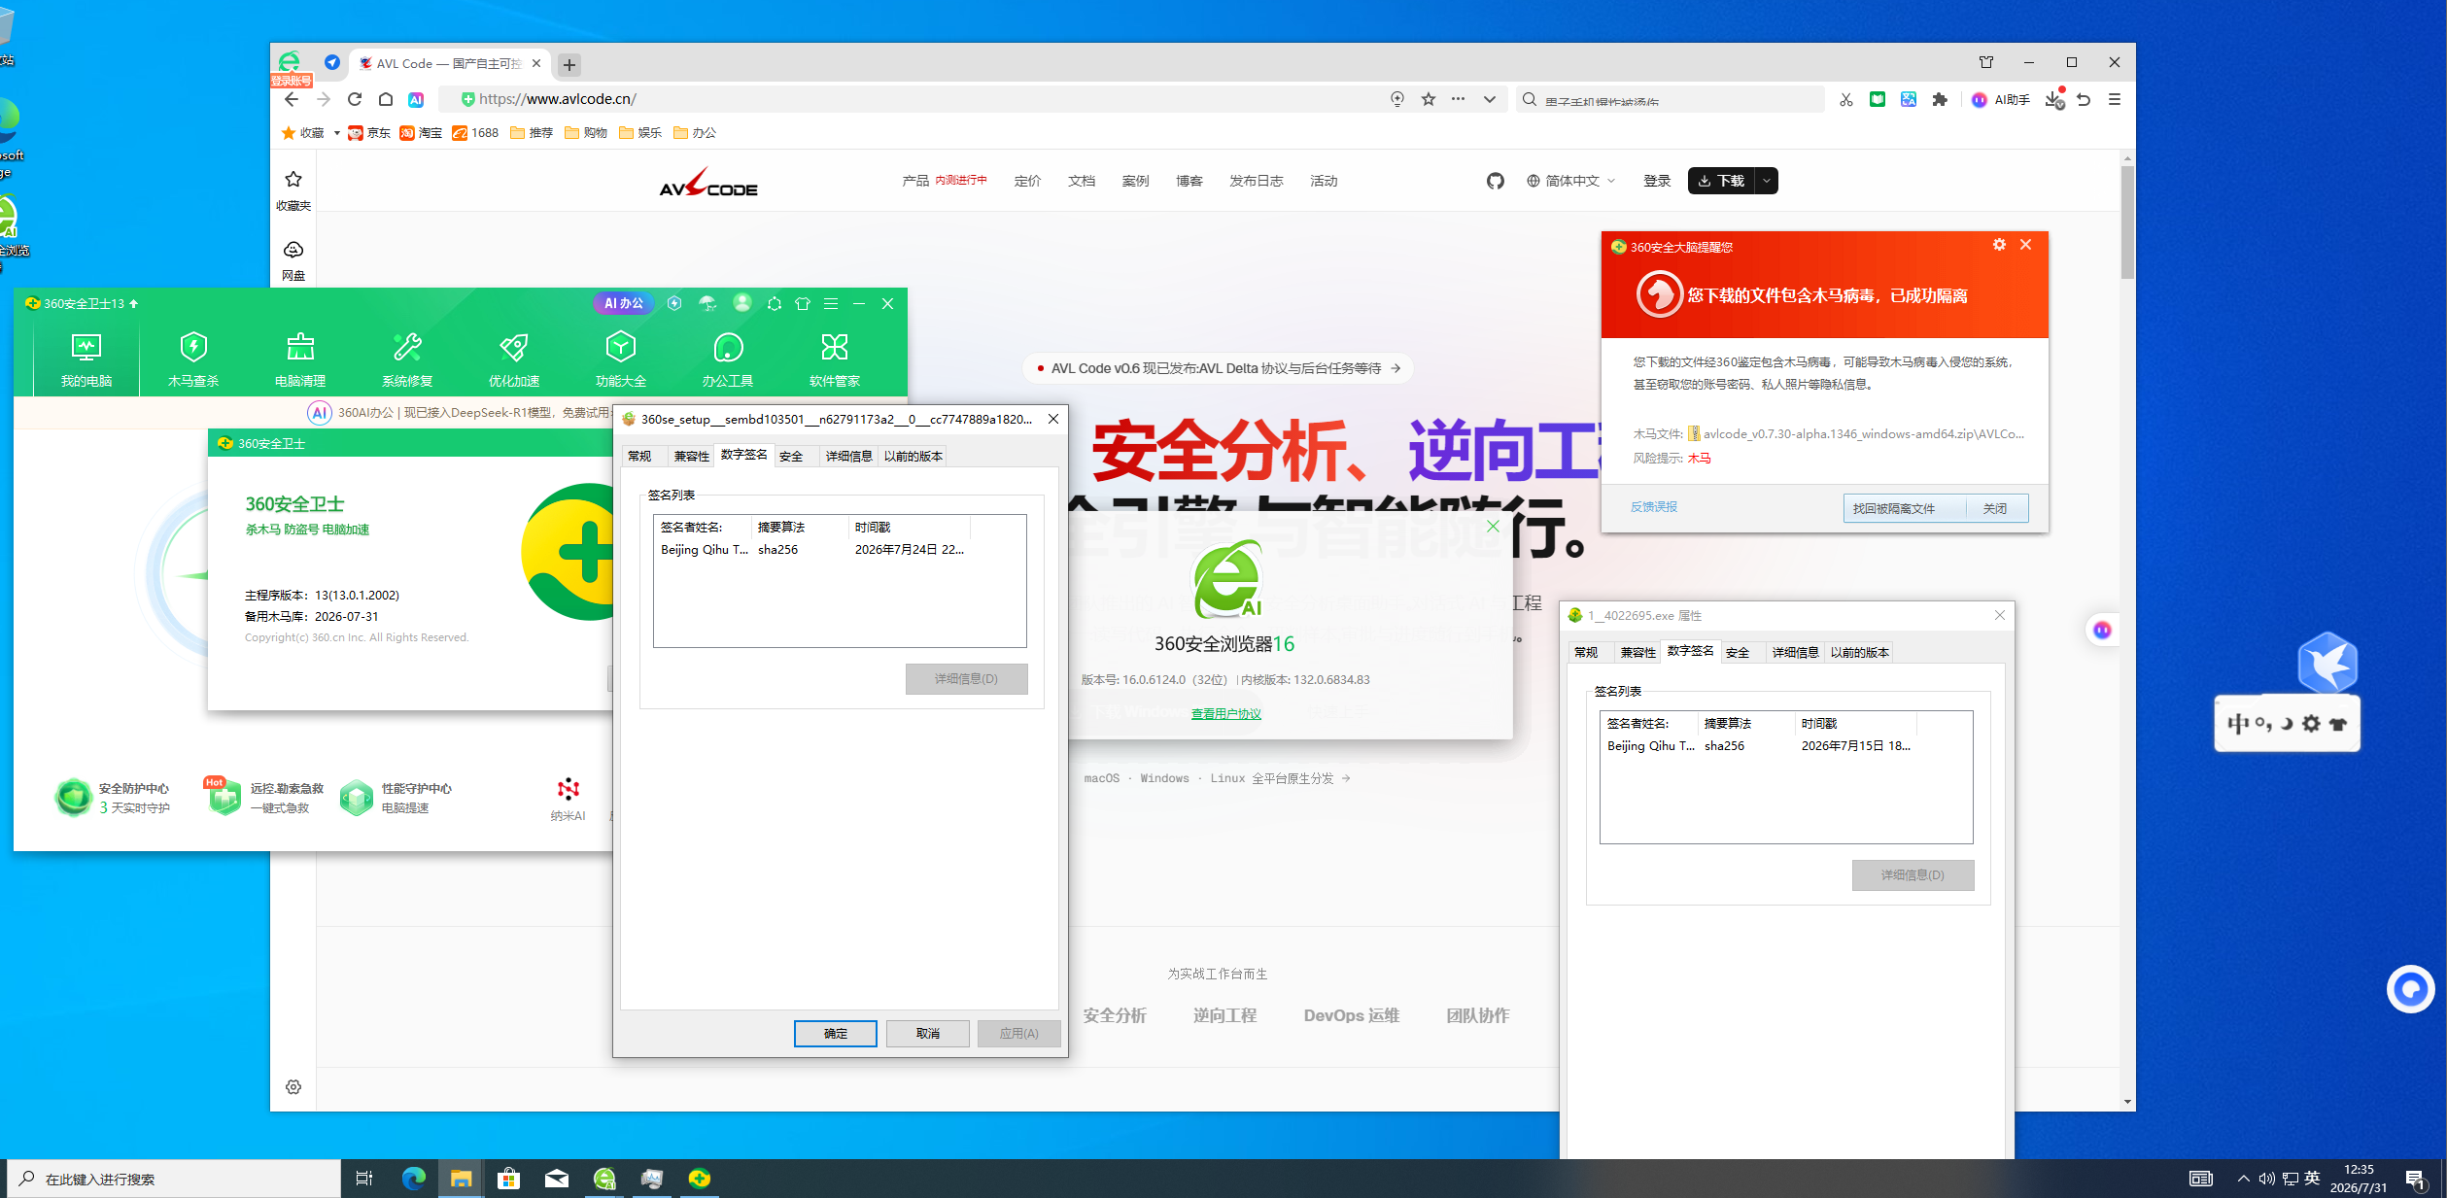Open 网盘 in browser sidebar
The height and width of the screenshot is (1198, 2447).
pos(293,261)
